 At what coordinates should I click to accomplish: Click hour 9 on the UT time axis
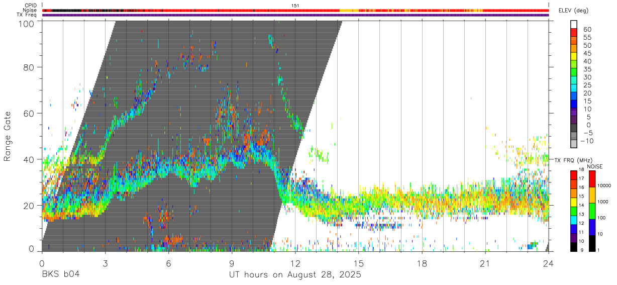(232, 263)
